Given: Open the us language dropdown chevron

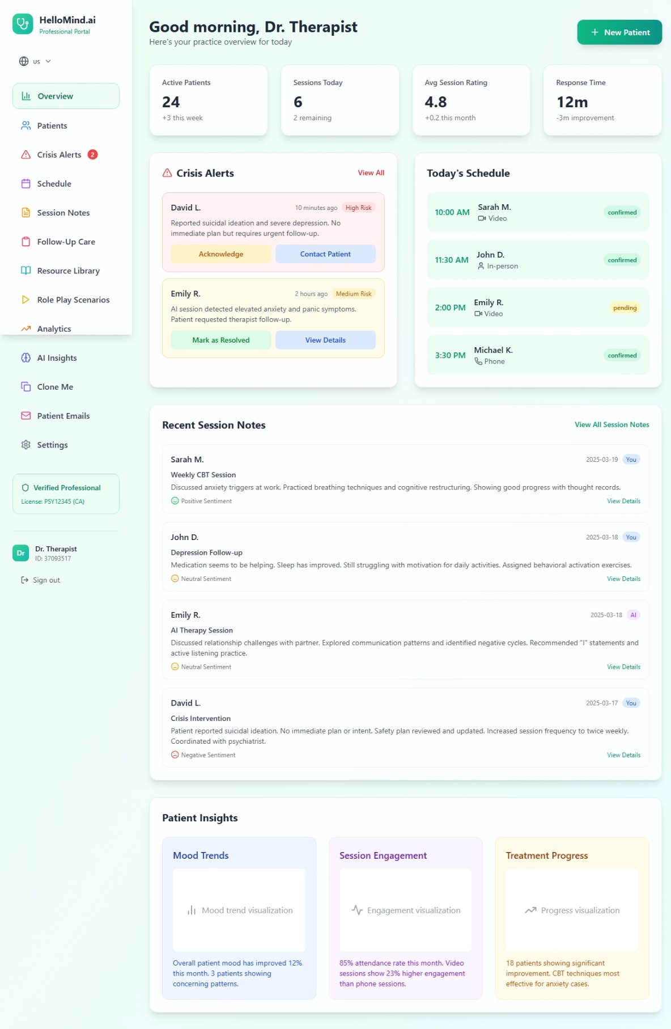Looking at the screenshot, I should 48,61.
